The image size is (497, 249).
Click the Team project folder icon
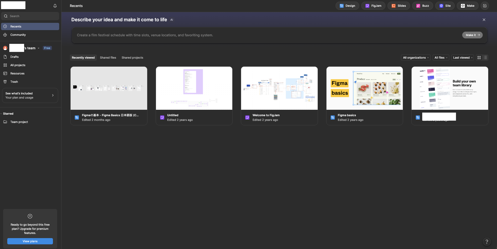[x=5, y=122]
